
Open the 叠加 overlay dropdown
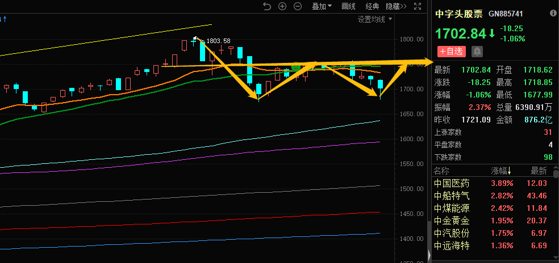point(322,6)
